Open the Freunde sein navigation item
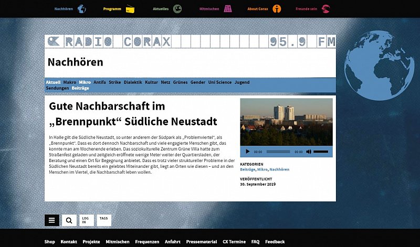 pos(306,9)
